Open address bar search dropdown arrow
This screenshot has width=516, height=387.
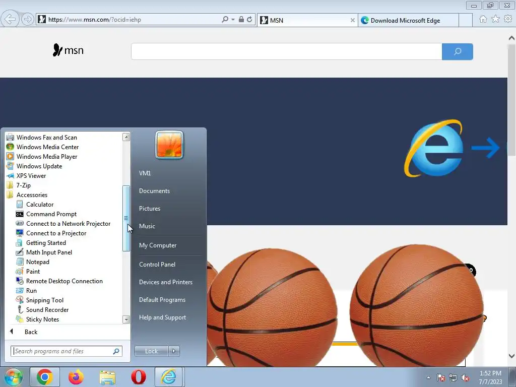233,20
